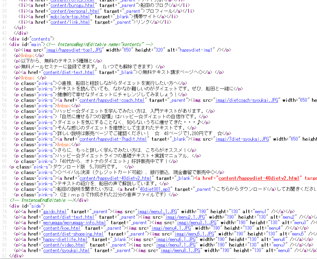Screen dimensions: 317x259
Task: Open the imagi/menu2.1.JPG image link
Action: (x=185, y=217)
